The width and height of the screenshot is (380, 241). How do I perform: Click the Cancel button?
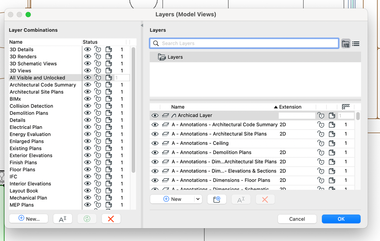pos(297,219)
